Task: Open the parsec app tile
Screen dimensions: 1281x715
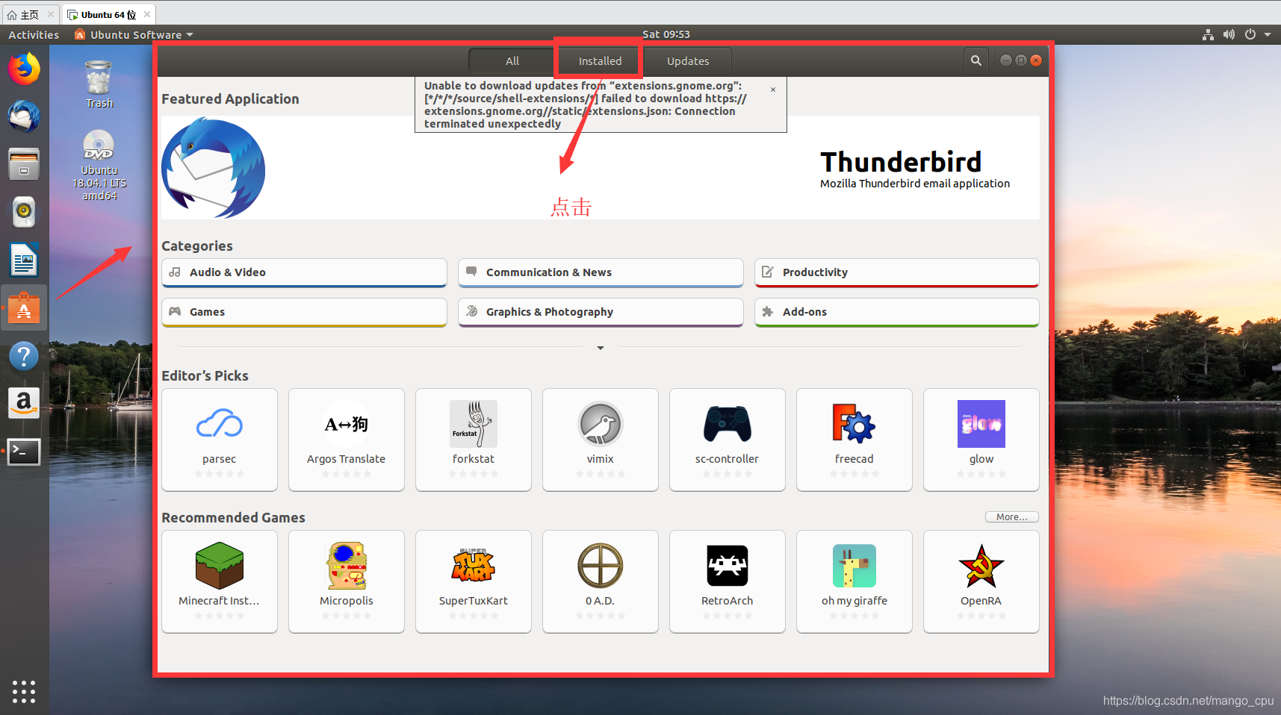Action: 220,440
